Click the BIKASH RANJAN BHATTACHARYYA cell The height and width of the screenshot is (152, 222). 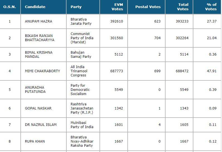pos(40,38)
